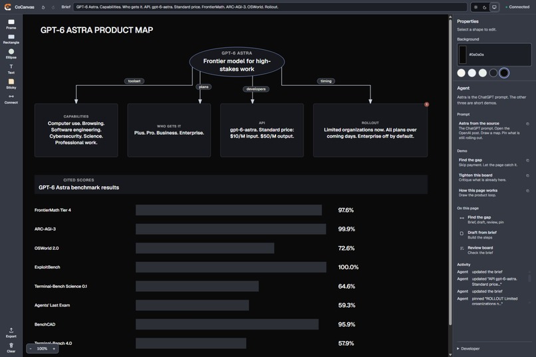The height and width of the screenshot is (357, 536).
Task: Select the Frame tool
Action: (x=11, y=24)
